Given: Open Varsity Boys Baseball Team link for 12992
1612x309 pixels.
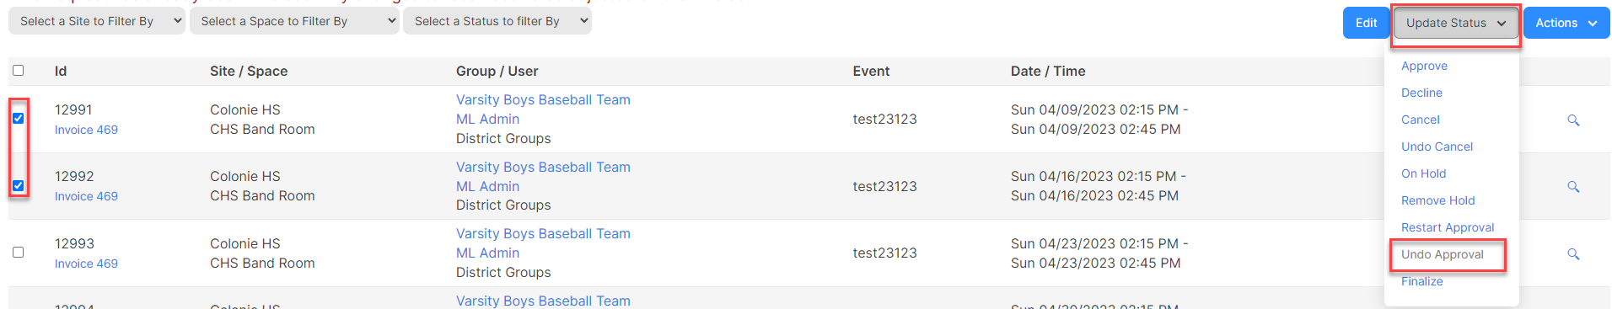Looking at the screenshot, I should point(543,167).
